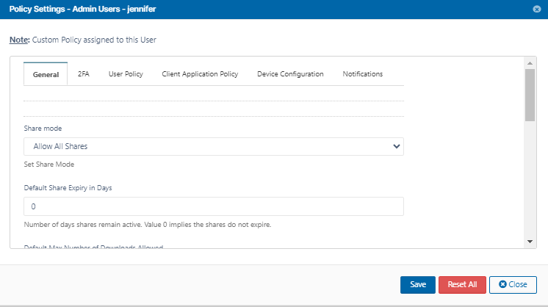The width and height of the screenshot is (548, 307).
Task: Click the Share mode field label
Action: [x=43, y=128]
